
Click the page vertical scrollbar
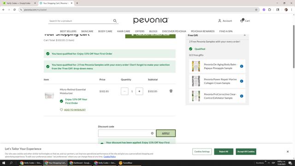294,47
